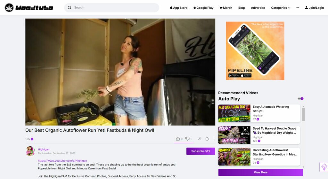The width and height of the screenshot is (328, 179).
Task: Like the video with thumbs up
Action: [178, 139]
